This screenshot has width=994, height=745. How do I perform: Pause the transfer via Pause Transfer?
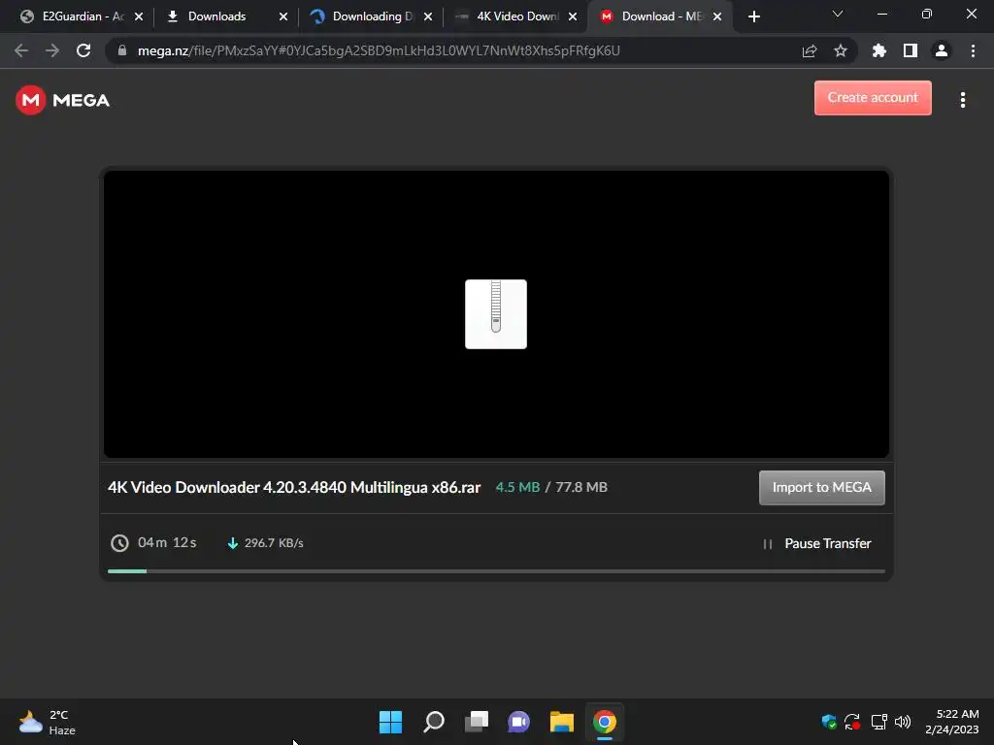click(817, 543)
